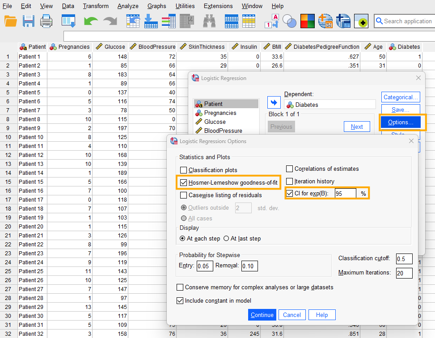Image resolution: width=435 pixels, height=338 pixels.
Task: Click the CI for exp(B) percentage field
Action: point(345,194)
